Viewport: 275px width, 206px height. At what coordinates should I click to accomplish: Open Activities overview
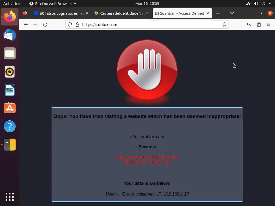[12, 3]
